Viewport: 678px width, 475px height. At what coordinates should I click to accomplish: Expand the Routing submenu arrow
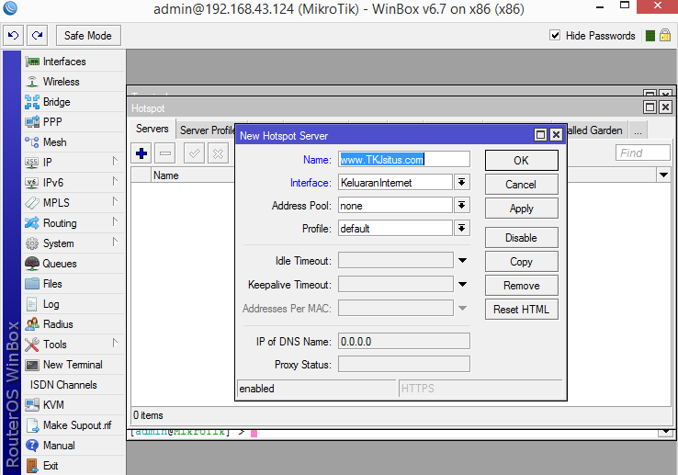pyautogui.click(x=115, y=222)
